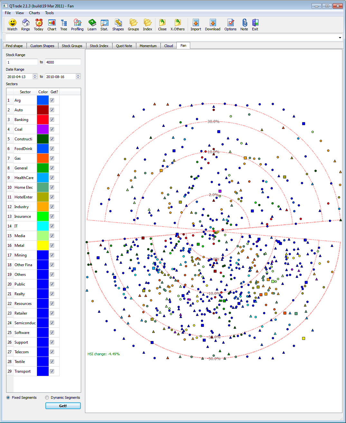Uncheck the Get? box for Banking sector
Screen dimensions: 346x423
pyautogui.click(x=52, y=119)
